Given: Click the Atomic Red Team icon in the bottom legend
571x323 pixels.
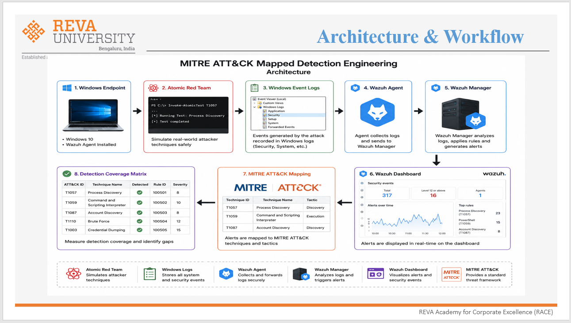Looking at the screenshot, I should click(x=73, y=274).
